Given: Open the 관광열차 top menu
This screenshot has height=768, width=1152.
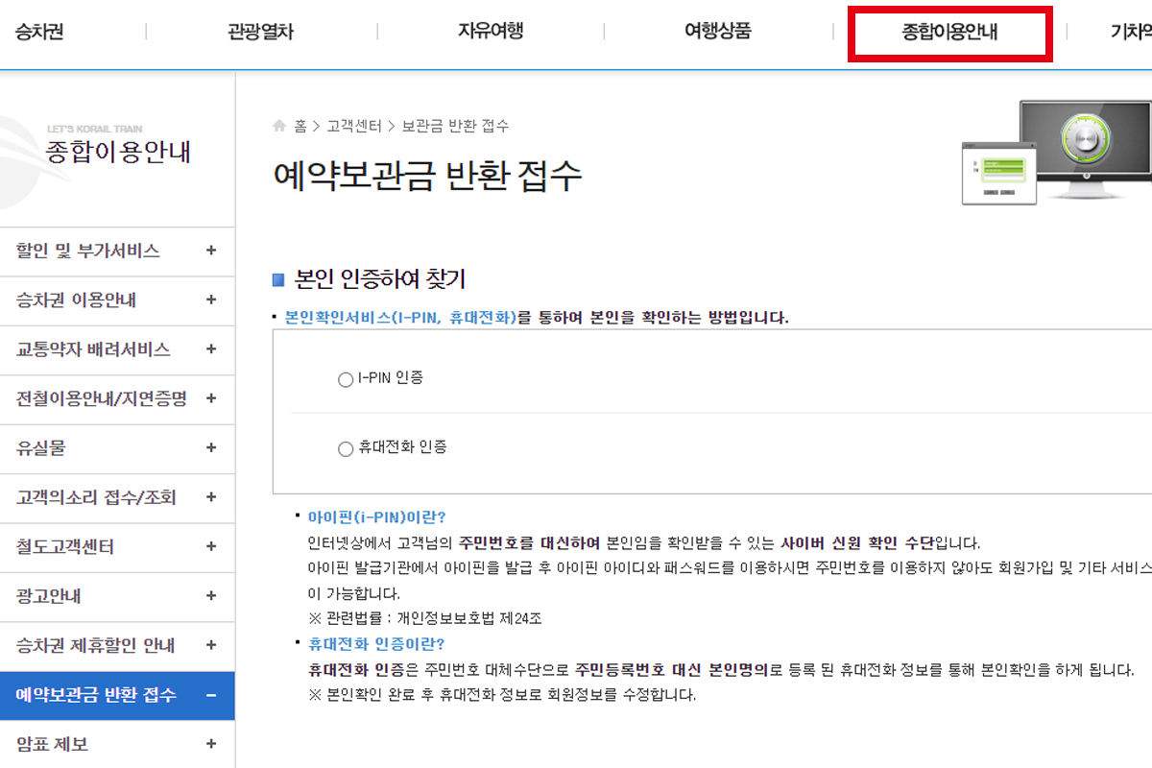Looking at the screenshot, I should 260,32.
